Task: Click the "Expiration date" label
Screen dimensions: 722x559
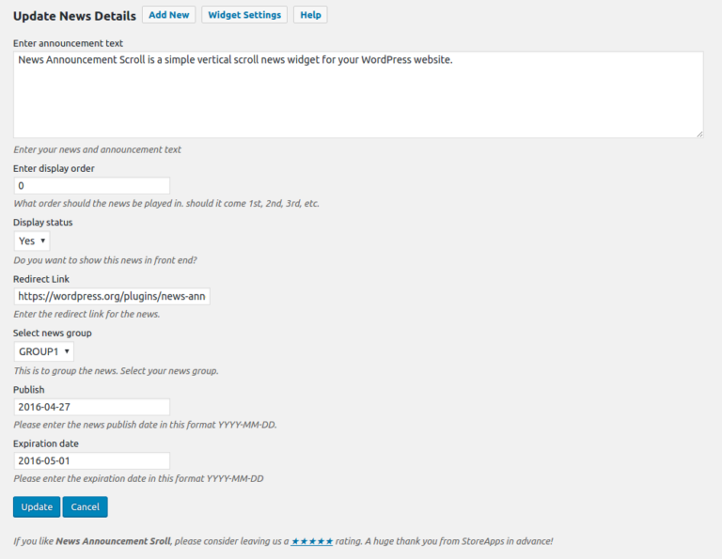Action: (x=46, y=443)
